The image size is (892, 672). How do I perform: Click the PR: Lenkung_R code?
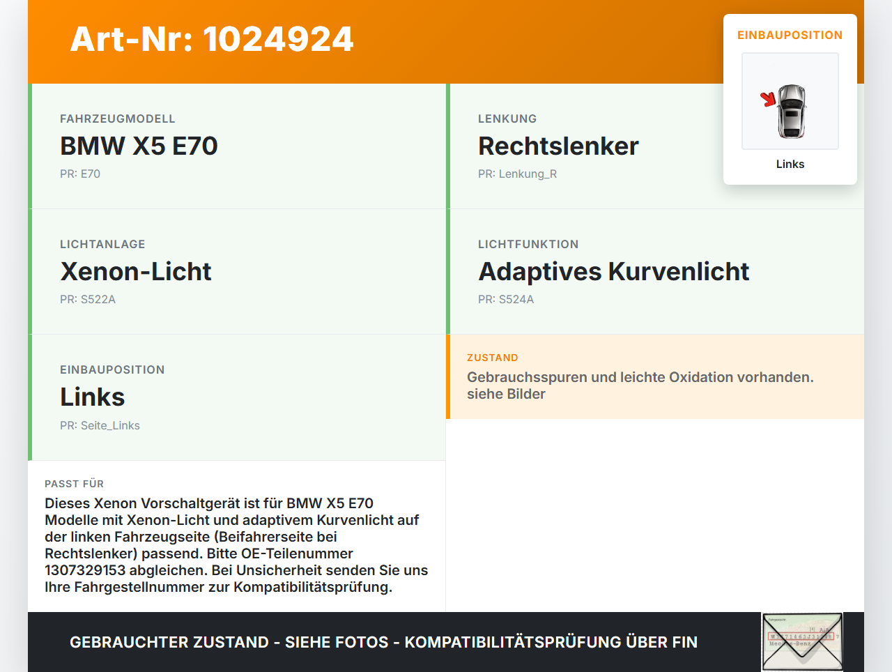coord(517,174)
